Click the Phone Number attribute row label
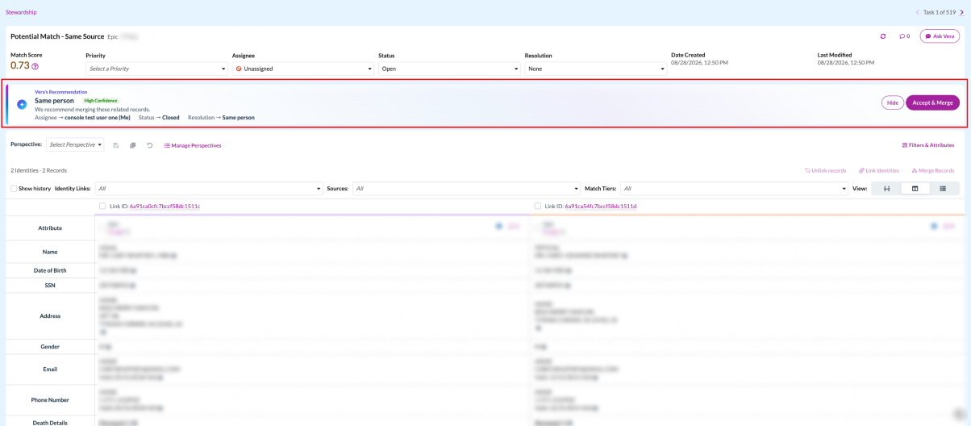The height and width of the screenshot is (426, 971). [50, 400]
